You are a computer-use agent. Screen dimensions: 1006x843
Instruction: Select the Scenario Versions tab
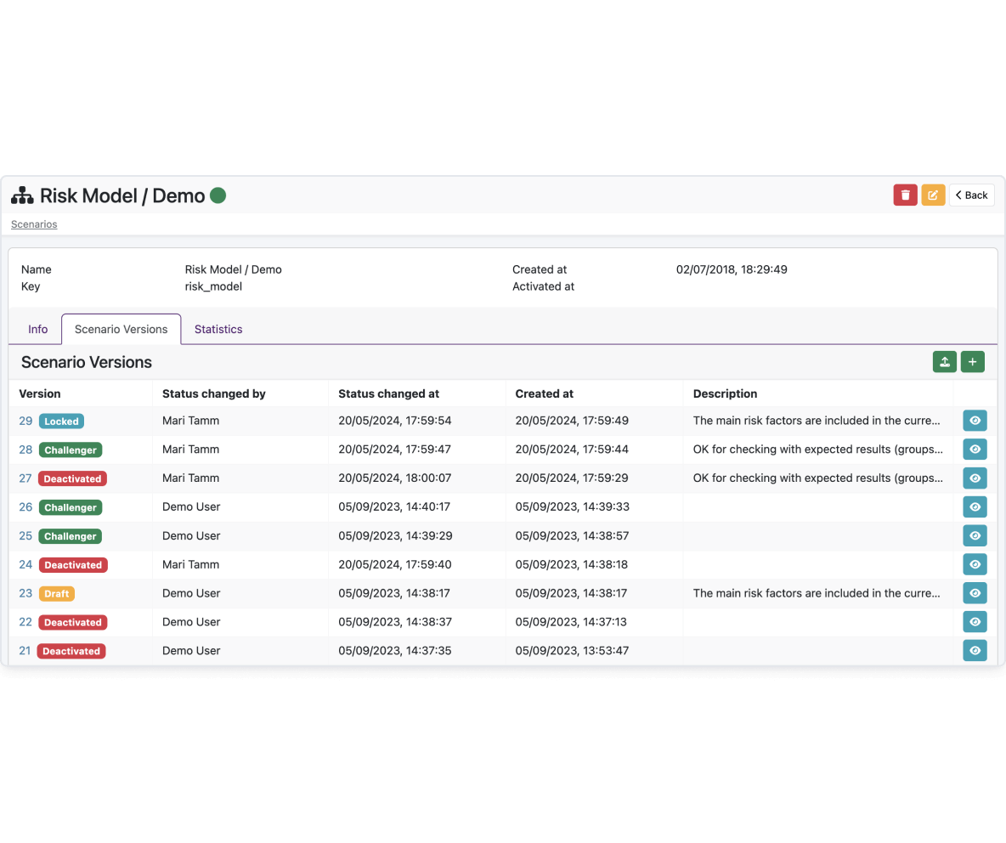122,329
